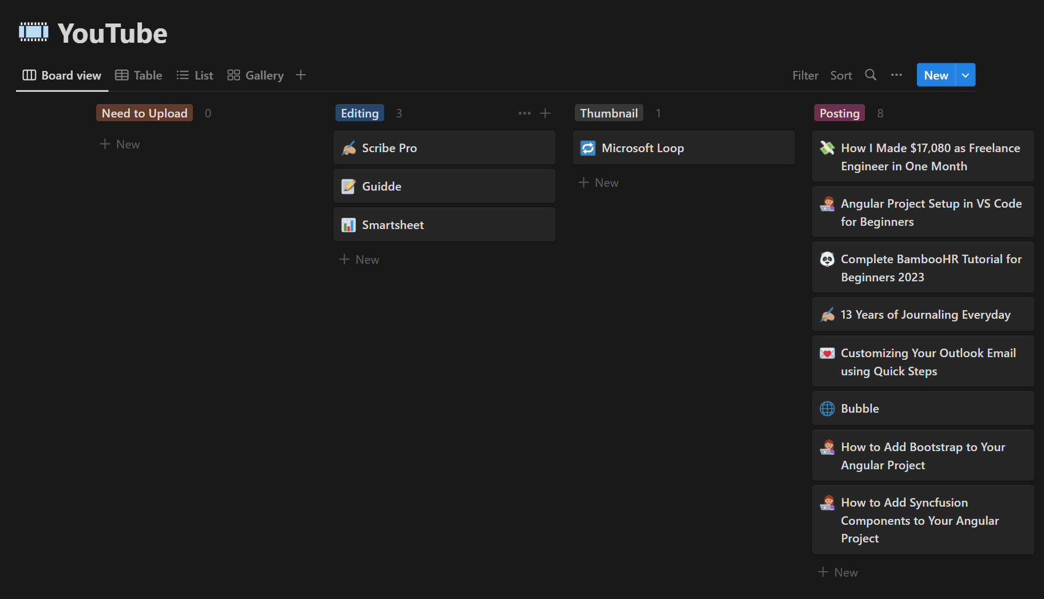Screen dimensions: 1044x599
Task: Click the film strip page icon beside YouTube
Action: (33, 33)
